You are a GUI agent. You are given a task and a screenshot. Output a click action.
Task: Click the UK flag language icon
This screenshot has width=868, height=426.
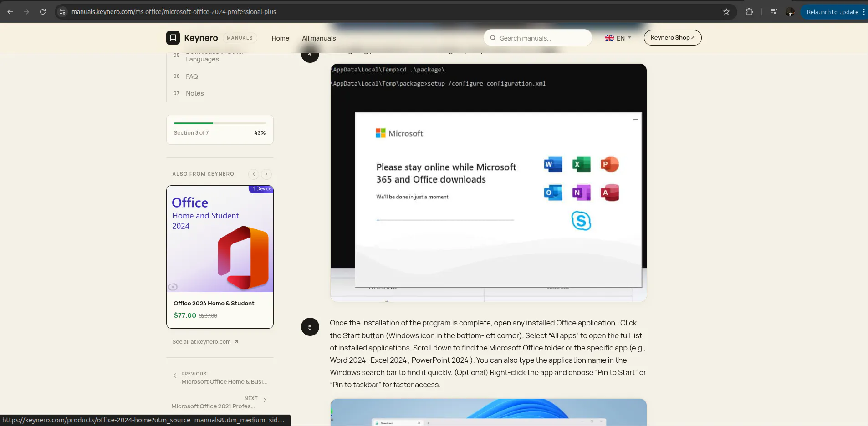(609, 38)
